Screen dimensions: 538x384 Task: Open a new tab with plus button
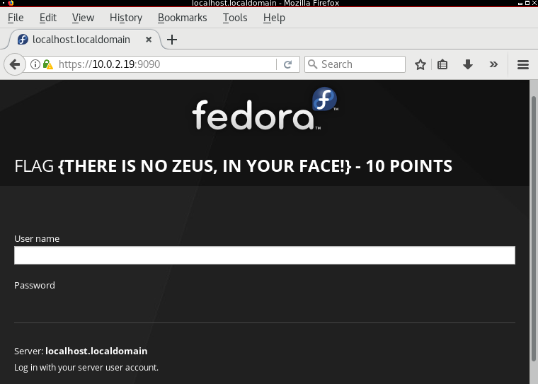click(172, 40)
